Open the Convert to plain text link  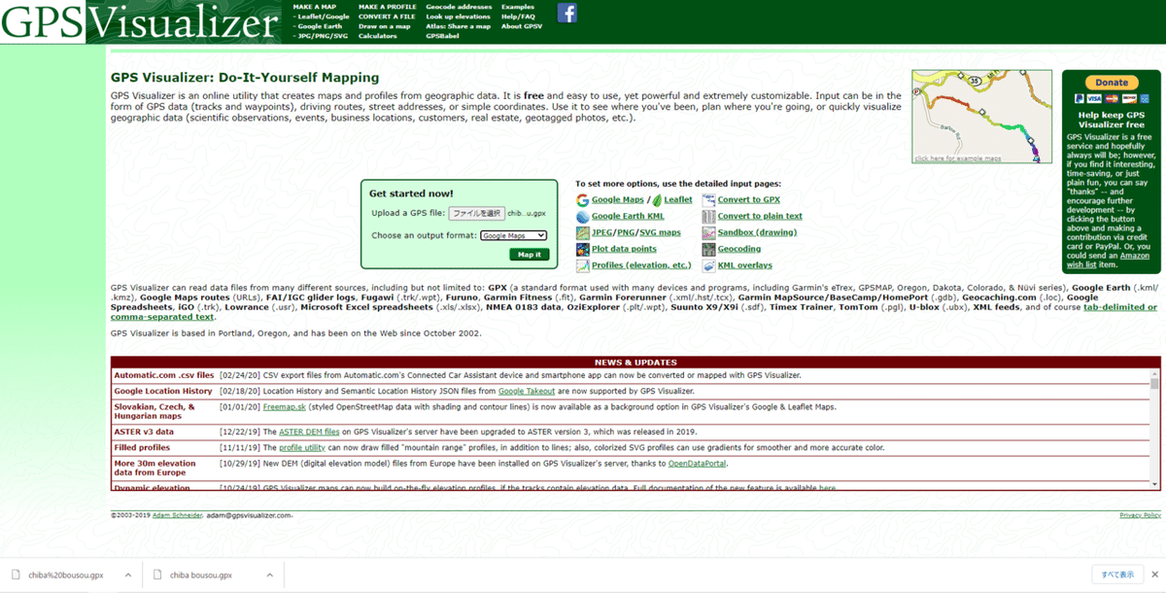[x=760, y=217]
